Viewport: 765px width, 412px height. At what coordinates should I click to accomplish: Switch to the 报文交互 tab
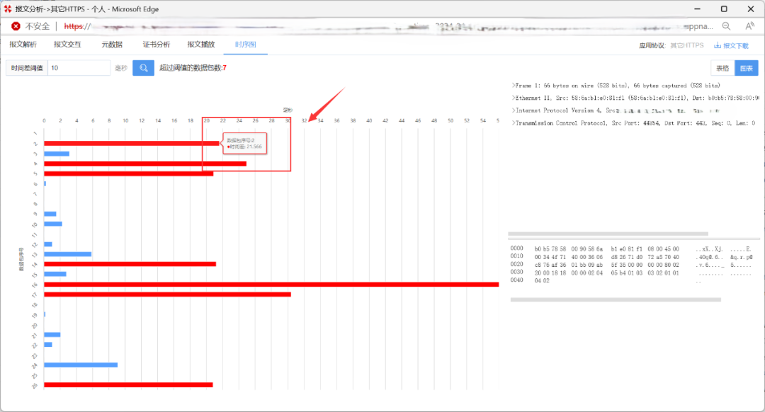67,45
